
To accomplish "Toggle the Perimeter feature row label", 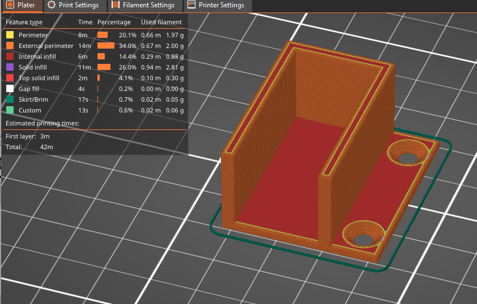I will coord(33,35).
